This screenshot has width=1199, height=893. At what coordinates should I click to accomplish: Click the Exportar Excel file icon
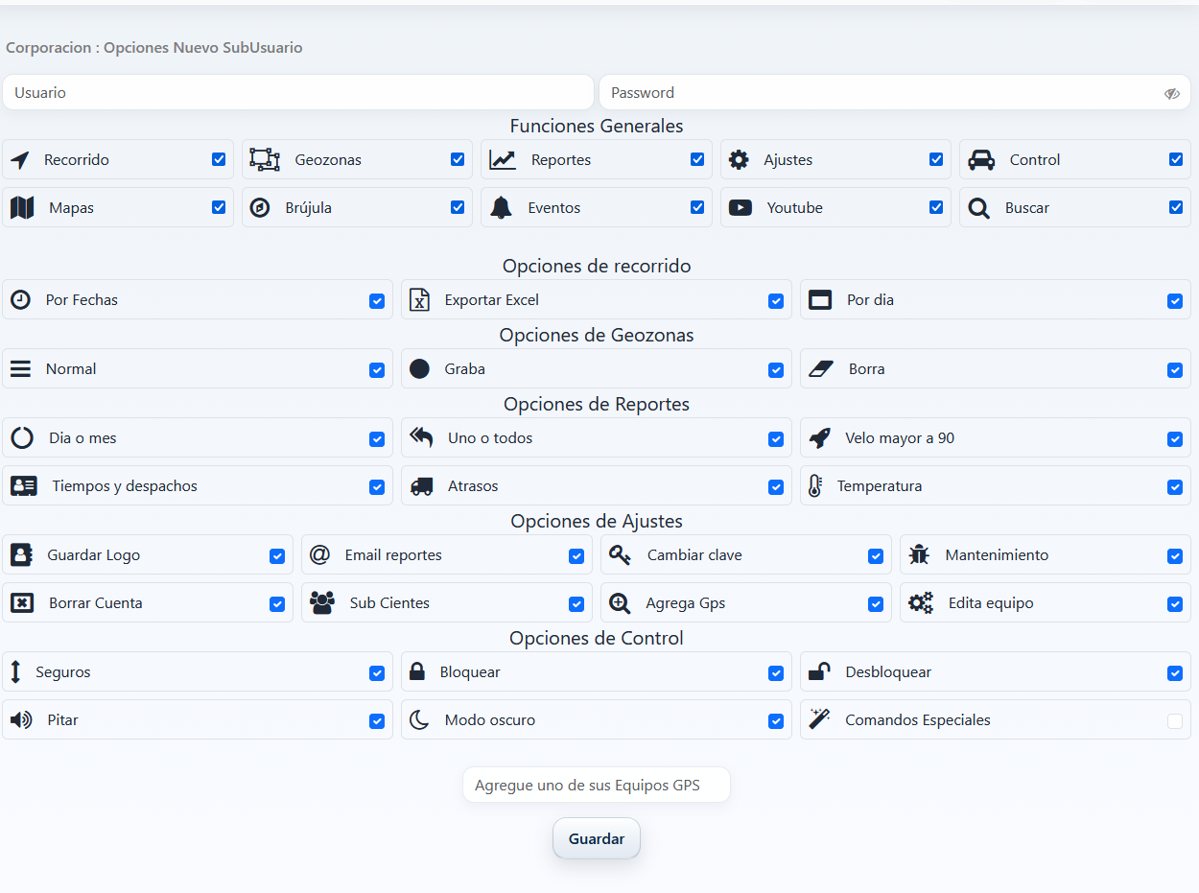pyautogui.click(x=419, y=300)
